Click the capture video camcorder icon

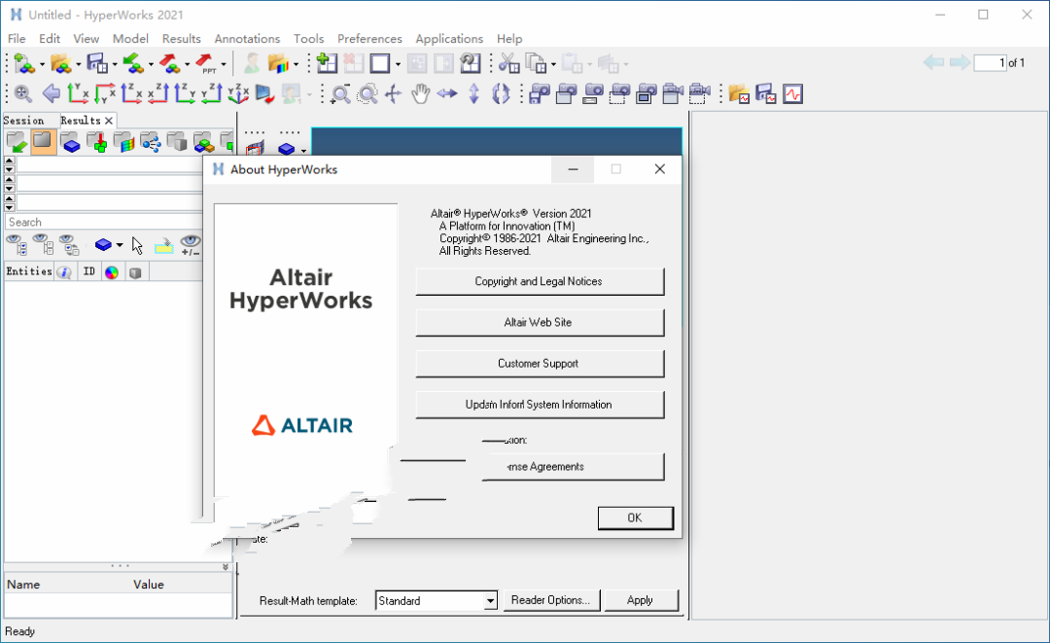(673, 93)
